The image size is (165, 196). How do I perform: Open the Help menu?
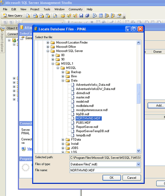[x=89, y=9]
